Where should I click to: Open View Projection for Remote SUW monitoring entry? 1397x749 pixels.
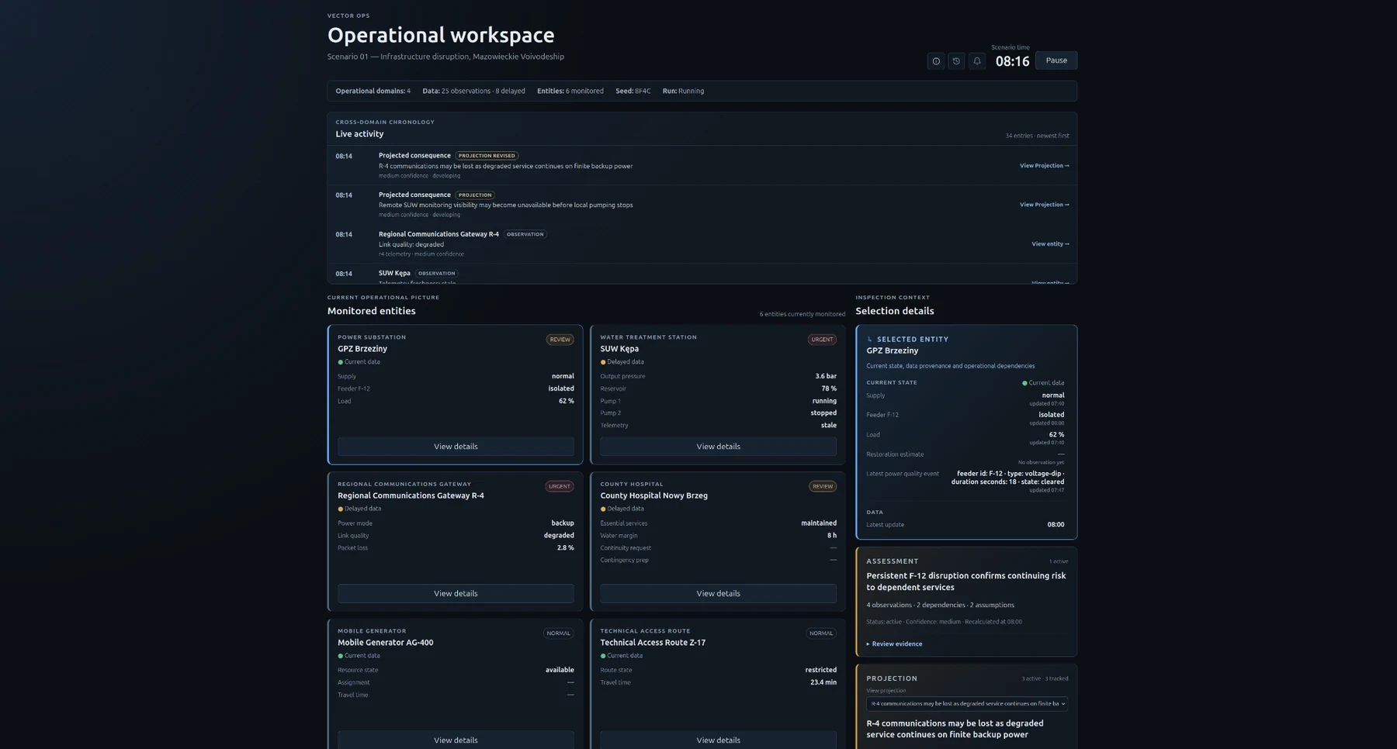1044,205
